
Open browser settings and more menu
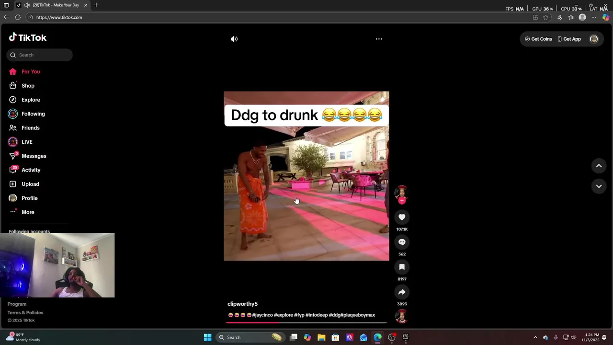coord(594,17)
